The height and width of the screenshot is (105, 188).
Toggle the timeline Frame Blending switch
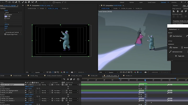71,79
